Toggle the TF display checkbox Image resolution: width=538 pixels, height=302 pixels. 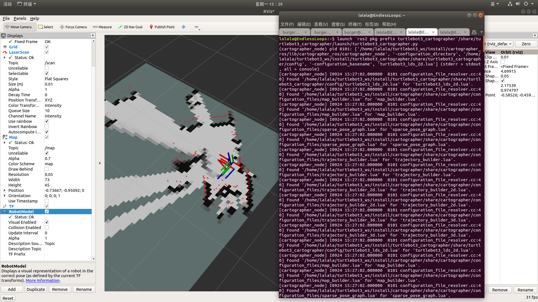(x=47, y=206)
